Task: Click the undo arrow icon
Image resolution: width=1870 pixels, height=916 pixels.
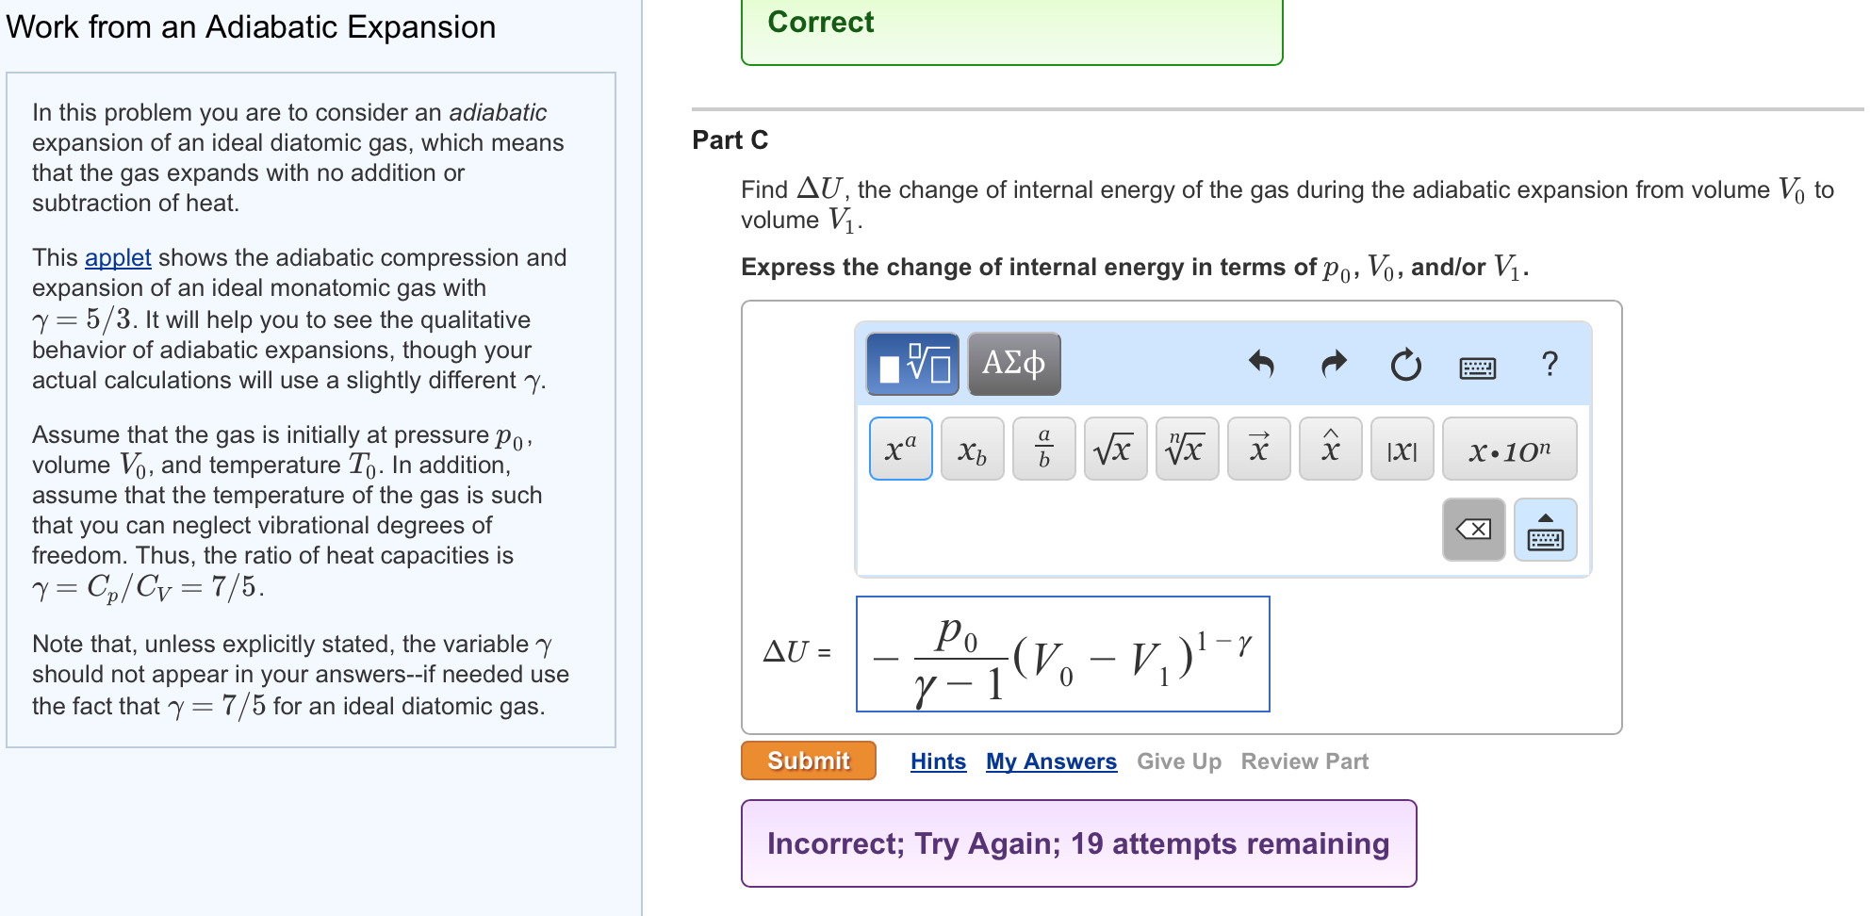Action: 1261,364
